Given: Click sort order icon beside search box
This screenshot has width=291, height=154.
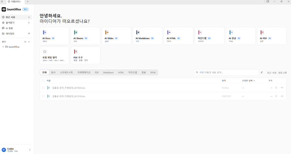Looking at the screenshot, I should coord(262,72).
